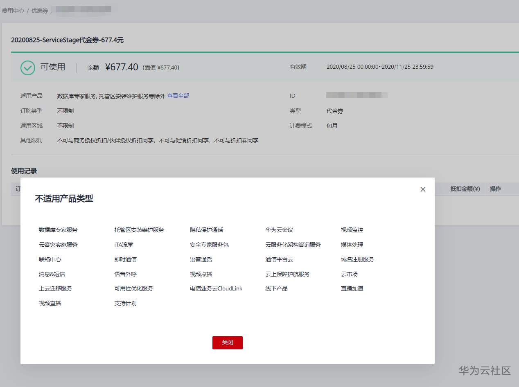Select 华为云会议 item
The height and width of the screenshot is (387, 519).
coord(279,230)
